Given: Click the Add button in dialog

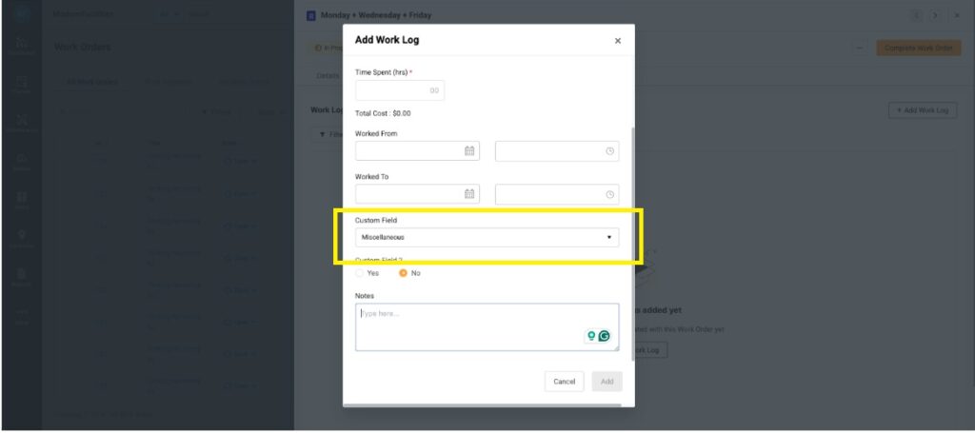Looking at the screenshot, I should (607, 382).
